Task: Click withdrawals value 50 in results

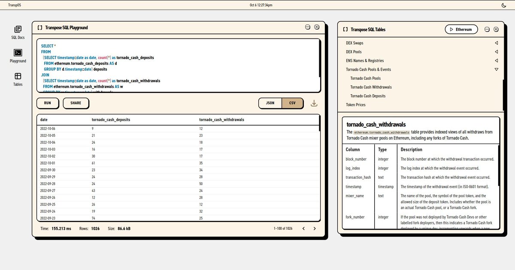Action: [x=201, y=183]
